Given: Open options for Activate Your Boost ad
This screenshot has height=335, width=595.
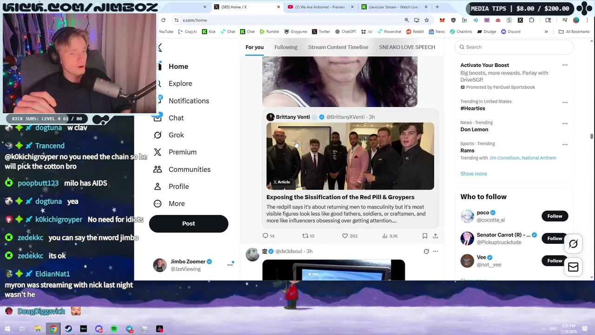Looking at the screenshot, I should (x=565, y=65).
